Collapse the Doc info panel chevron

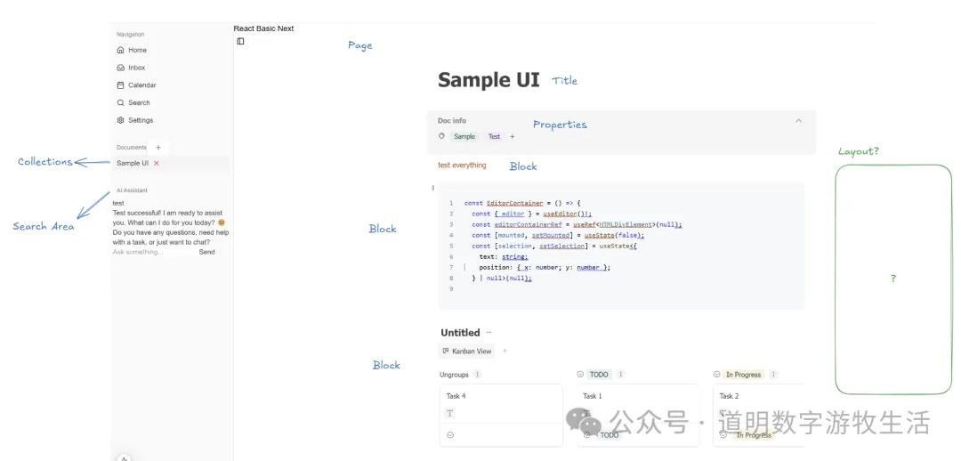coord(798,121)
